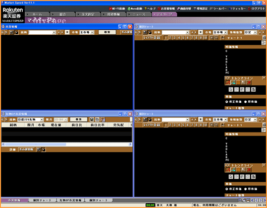The width and height of the screenshot is (267, 208).
Task: Open 日経225先物 dropdown in futures panel
Action: click(30, 119)
